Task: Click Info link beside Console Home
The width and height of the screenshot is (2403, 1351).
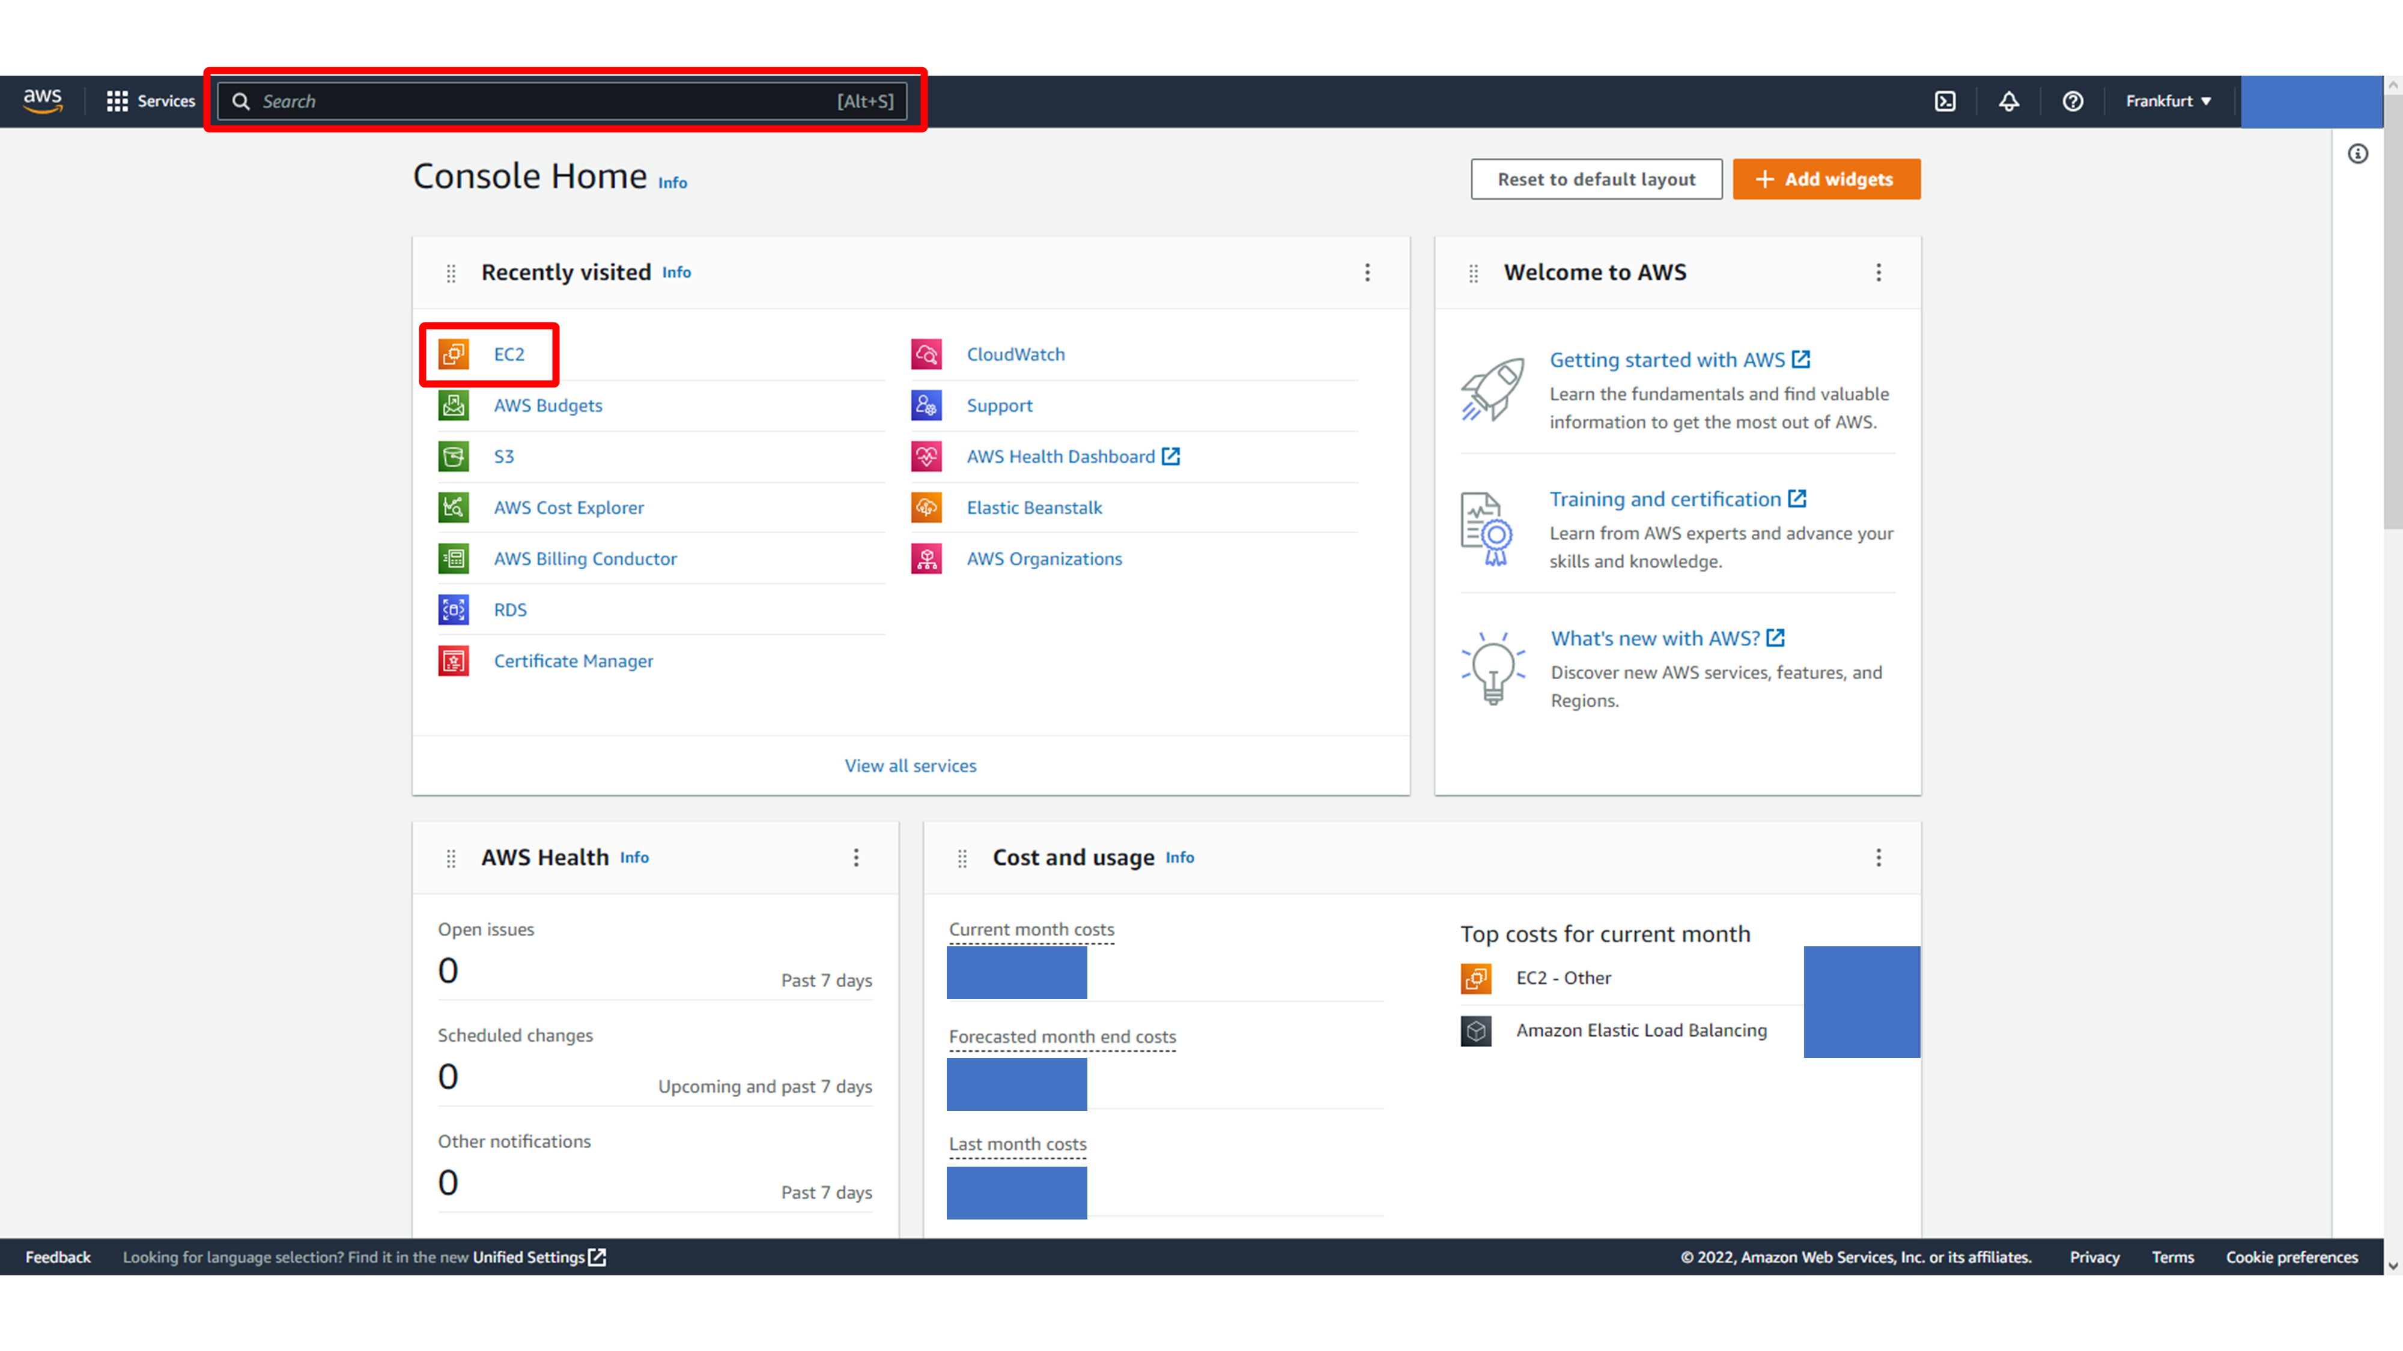Action: point(673,183)
